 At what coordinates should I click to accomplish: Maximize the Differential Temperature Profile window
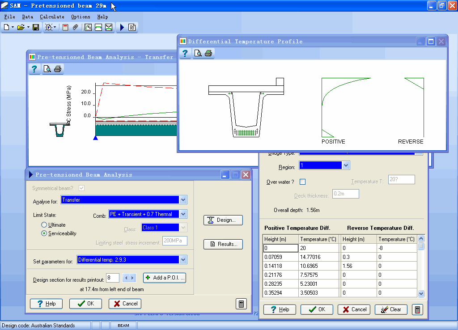[431, 42]
